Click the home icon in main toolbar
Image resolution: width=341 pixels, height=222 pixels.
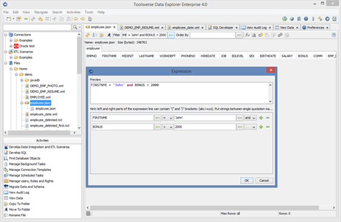pyautogui.click(x=90, y=19)
